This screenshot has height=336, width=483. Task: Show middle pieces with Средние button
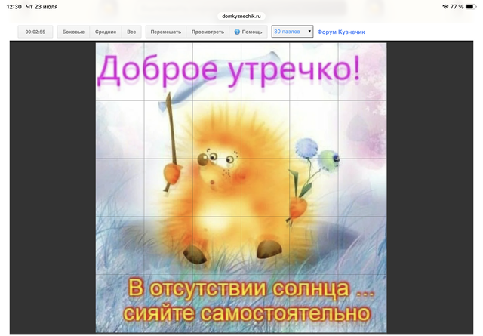click(x=106, y=32)
